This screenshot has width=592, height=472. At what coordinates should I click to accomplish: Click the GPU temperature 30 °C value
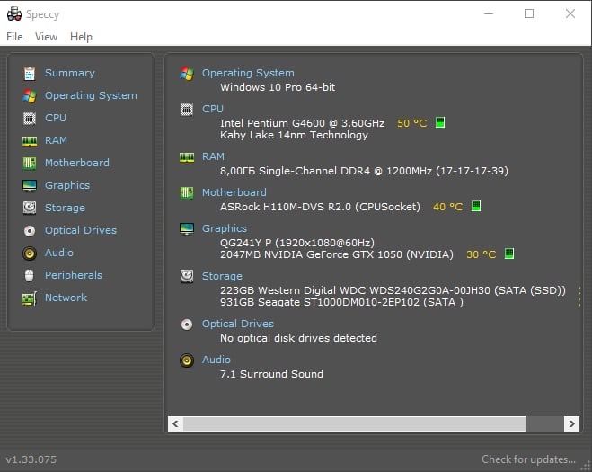click(481, 254)
